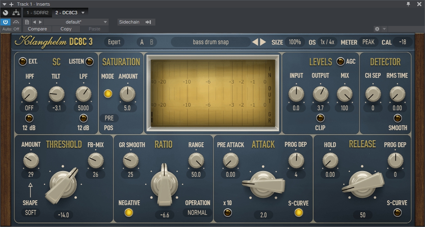
Task: Open the SHAPE SOFT selector
Action: click(x=31, y=212)
